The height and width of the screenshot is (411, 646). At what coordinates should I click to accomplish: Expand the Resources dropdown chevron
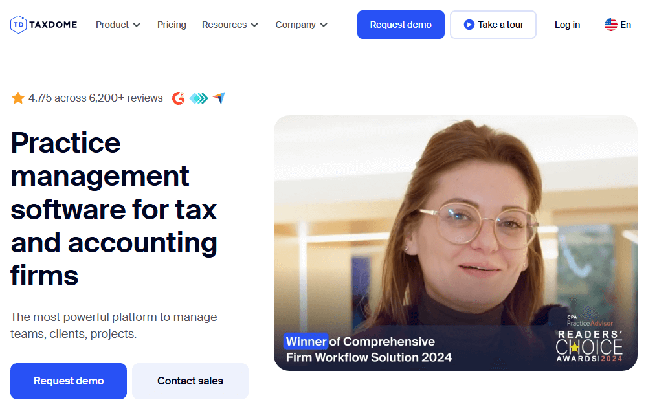pyautogui.click(x=254, y=25)
